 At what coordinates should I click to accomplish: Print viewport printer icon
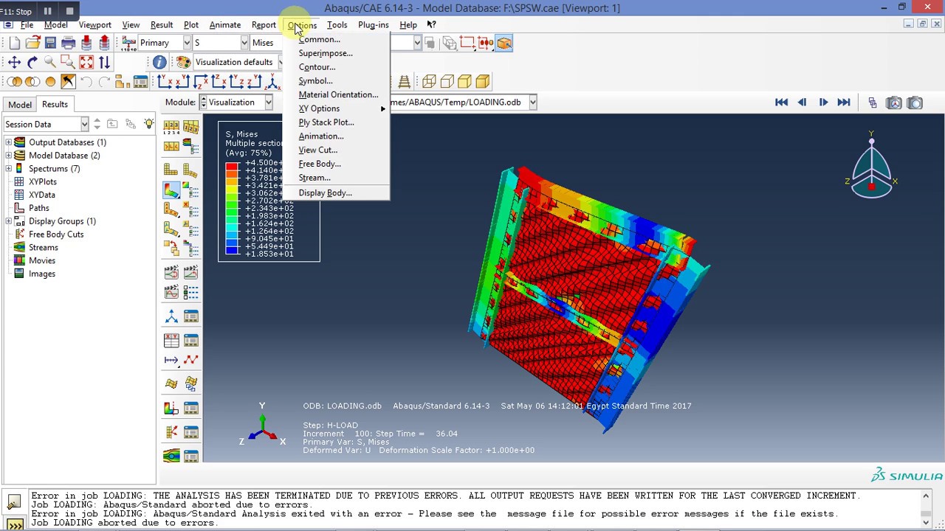pos(68,43)
